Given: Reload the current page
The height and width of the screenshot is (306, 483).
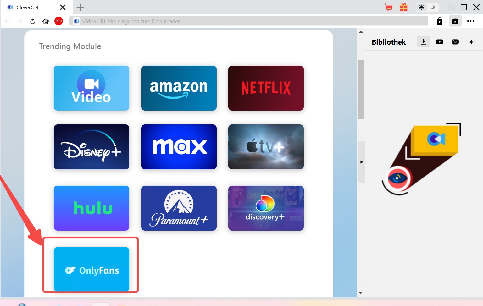Looking at the screenshot, I should point(33,21).
